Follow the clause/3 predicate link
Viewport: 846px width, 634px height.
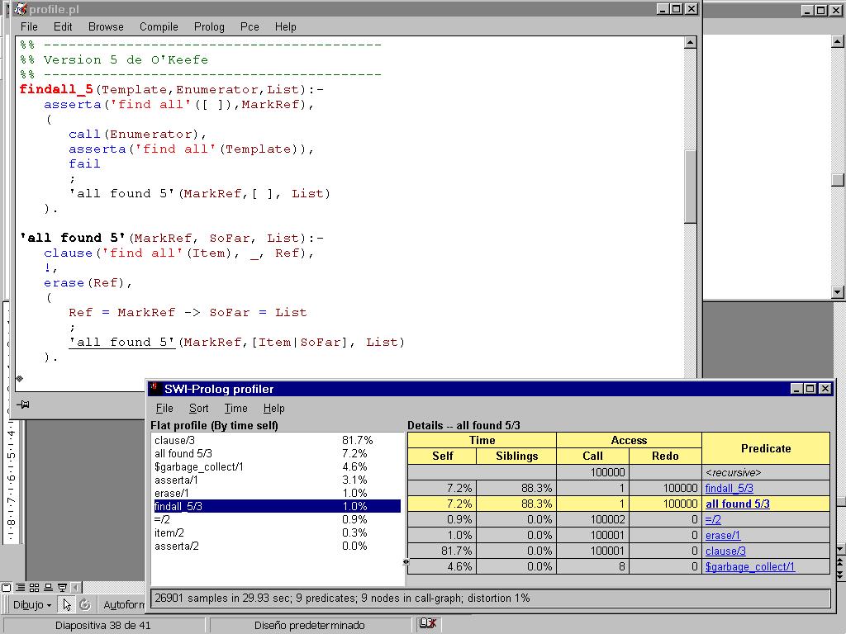click(x=725, y=551)
